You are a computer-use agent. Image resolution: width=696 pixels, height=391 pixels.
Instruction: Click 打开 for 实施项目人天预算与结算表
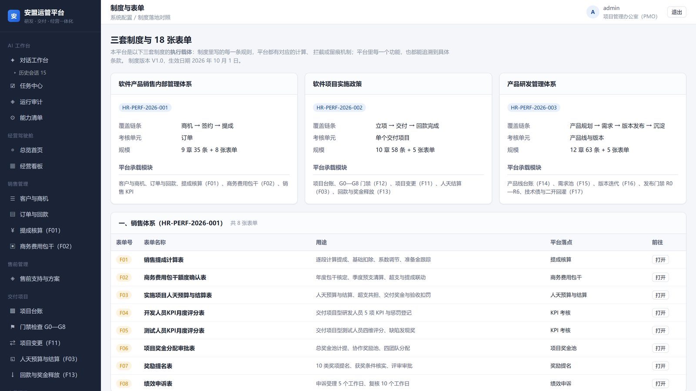[660, 295]
